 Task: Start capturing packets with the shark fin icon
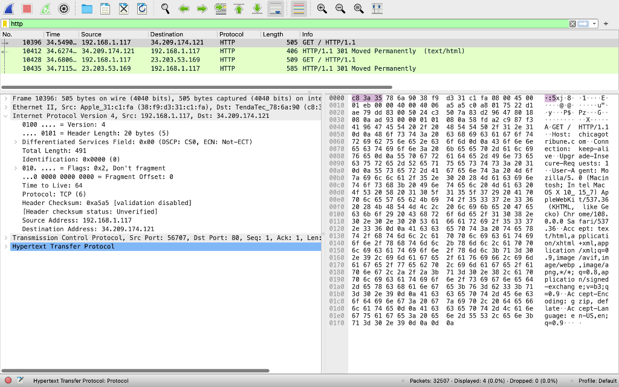coord(10,8)
